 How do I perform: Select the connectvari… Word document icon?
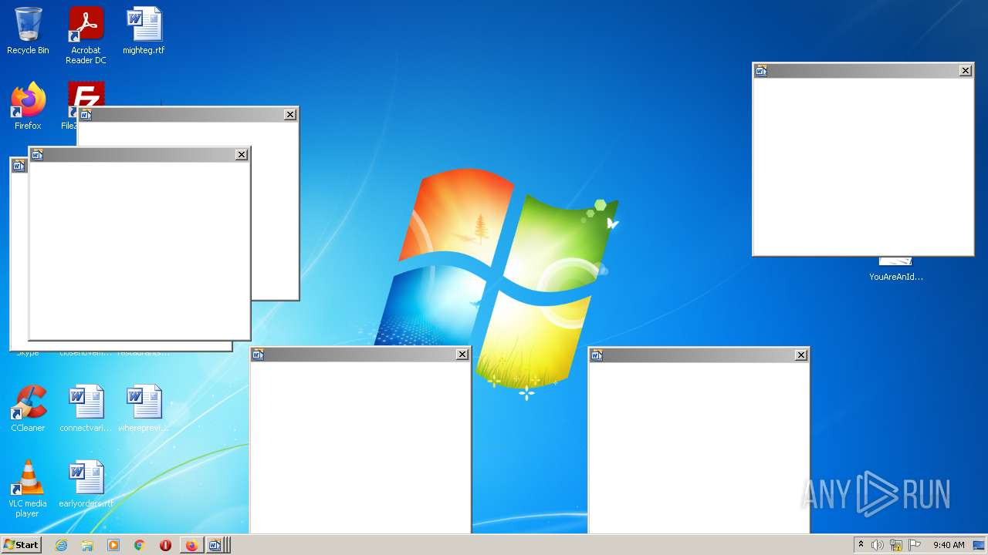pos(86,409)
